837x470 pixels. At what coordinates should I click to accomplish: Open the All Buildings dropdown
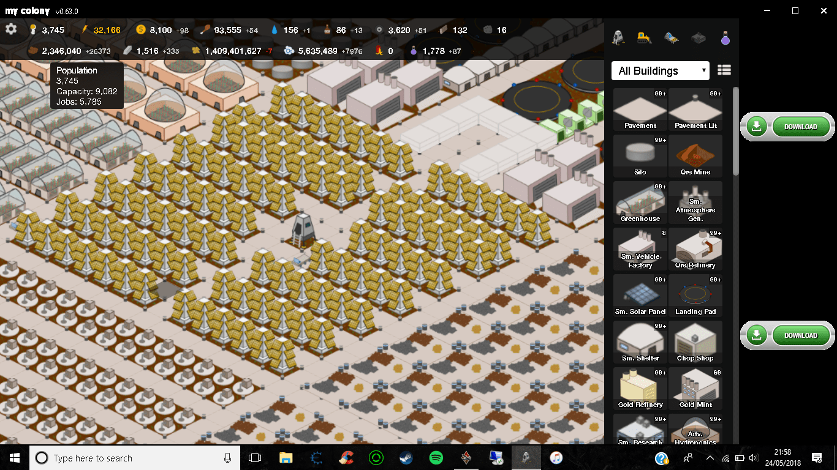(x=660, y=71)
